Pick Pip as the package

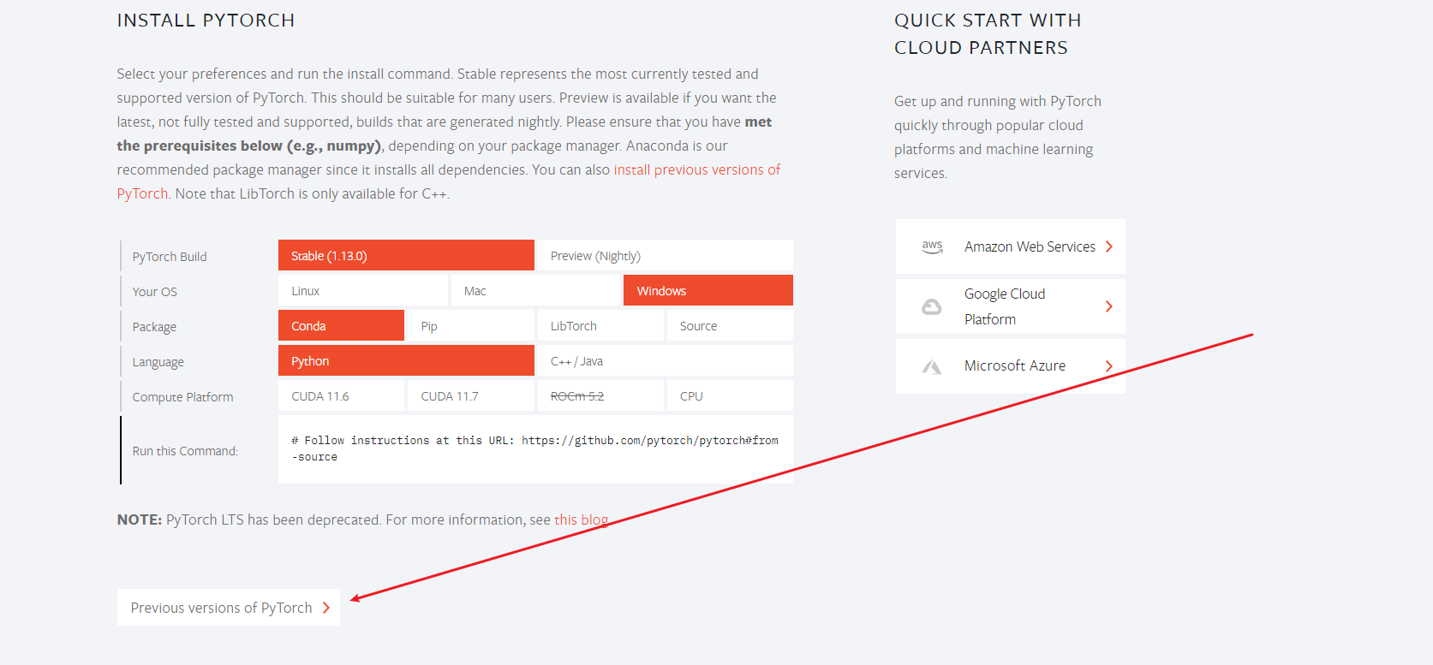point(471,325)
